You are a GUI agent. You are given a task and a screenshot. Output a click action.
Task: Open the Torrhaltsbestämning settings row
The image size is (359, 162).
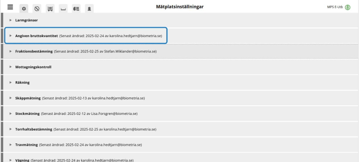coord(34,129)
